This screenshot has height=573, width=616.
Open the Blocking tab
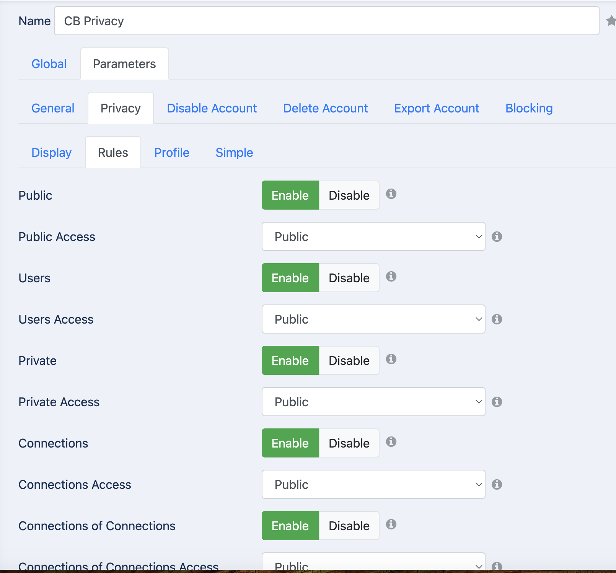(529, 108)
